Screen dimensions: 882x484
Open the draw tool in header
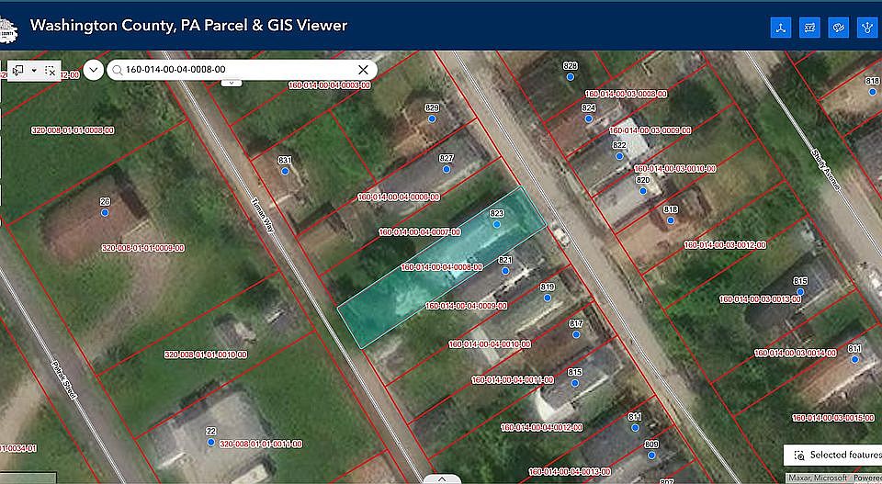pos(837,28)
